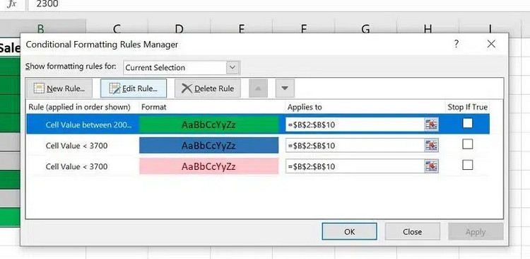Screen dimensions: 530x259
Task: Click the OK button
Action: [349, 231]
